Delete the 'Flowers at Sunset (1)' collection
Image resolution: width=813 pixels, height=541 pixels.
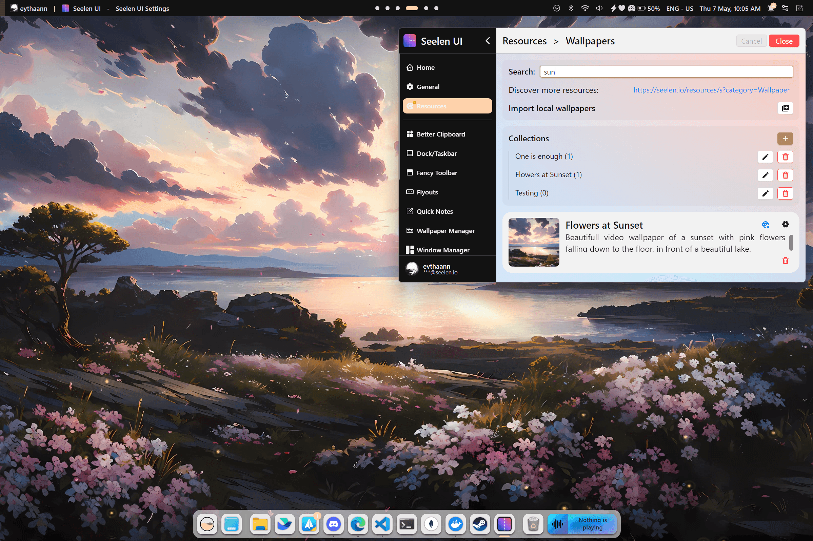tap(785, 175)
